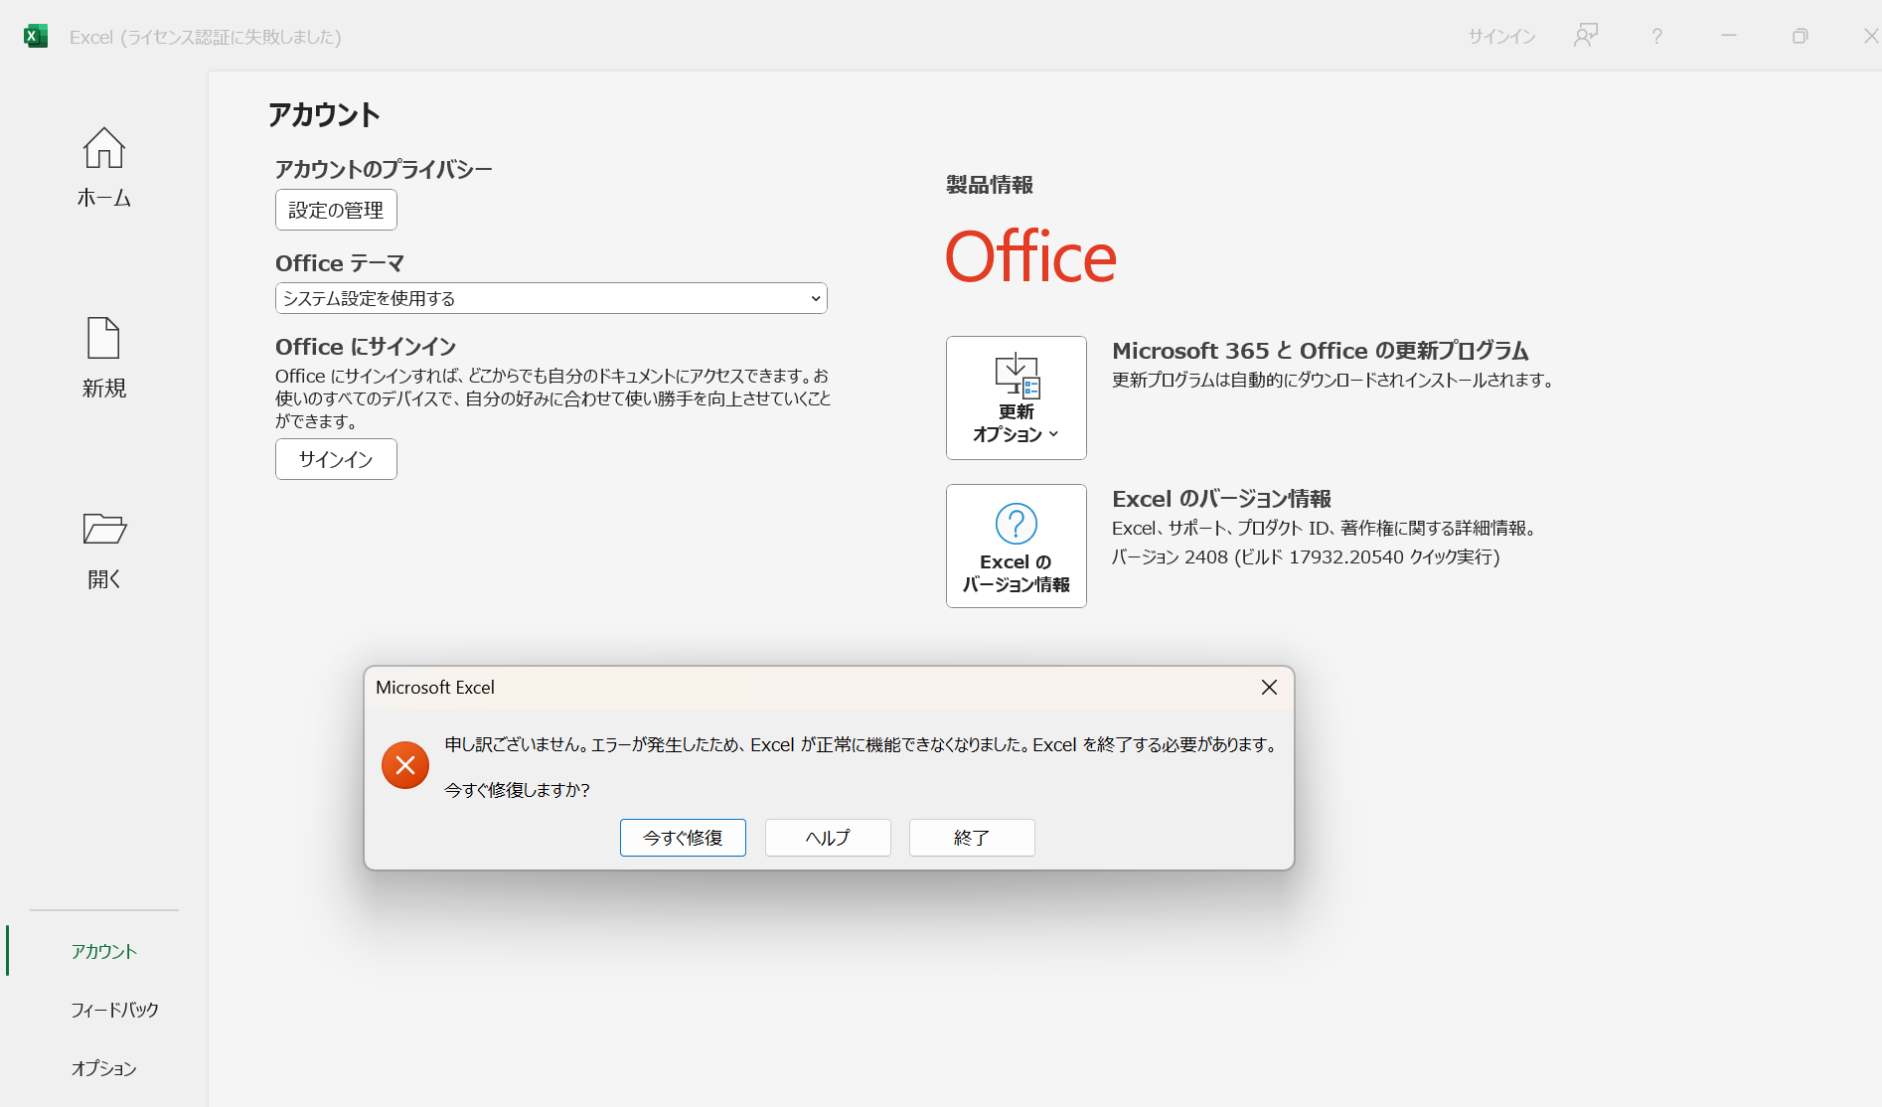This screenshot has width=1882, height=1107.
Task: Dismiss the error dialog with its X
Action: pos(1268,687)
